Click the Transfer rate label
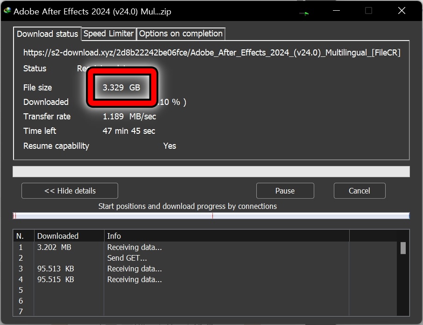Image resolution: width=423 pixels, height=325 pixels. point(47,117)
